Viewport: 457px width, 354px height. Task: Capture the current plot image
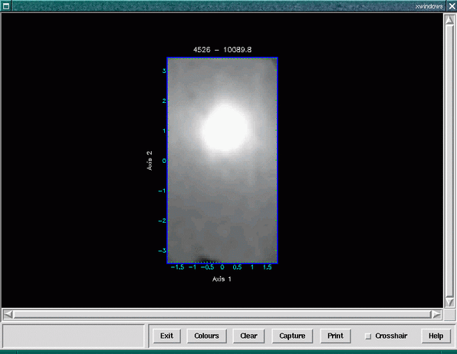[x=292, y=336]
